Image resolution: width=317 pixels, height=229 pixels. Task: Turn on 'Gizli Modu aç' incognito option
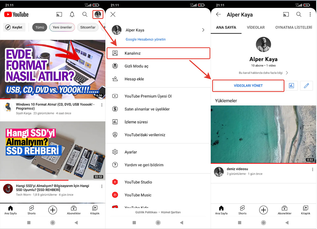pos(136,66)
